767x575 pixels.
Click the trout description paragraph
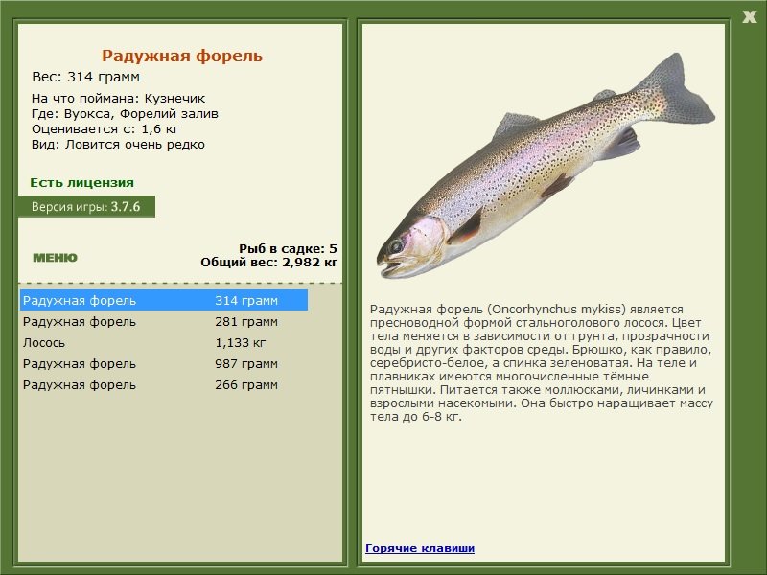(x=542, y=363)
